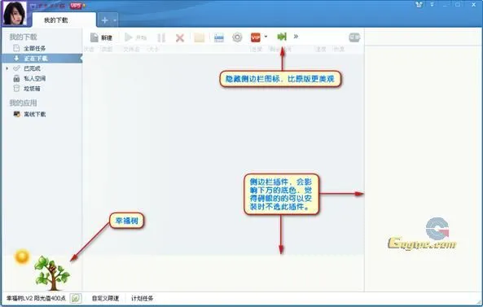
Task: Click the 新建 new task button
Action: coord(101,37)
